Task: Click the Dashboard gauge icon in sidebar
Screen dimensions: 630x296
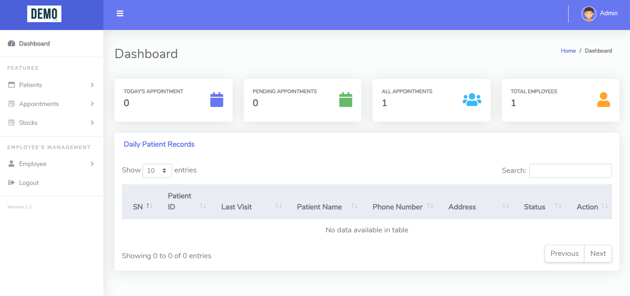Action: tap(12, 43)
